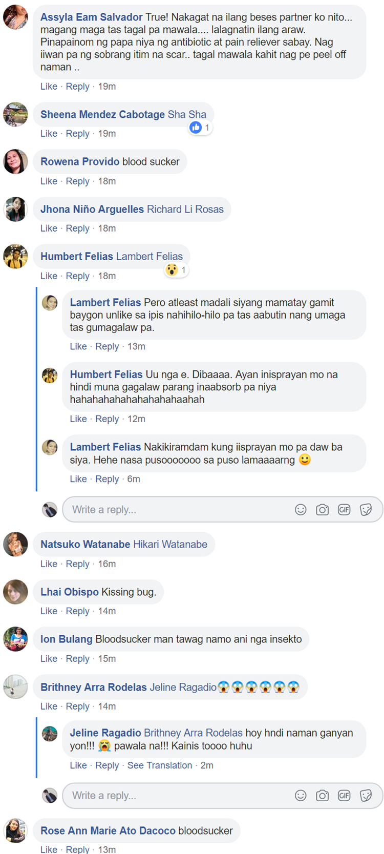Image resolution: width=384 pixels, height=854 pixels.
Task: Open sticker picker in the second reply box
Action: [366, 795]
